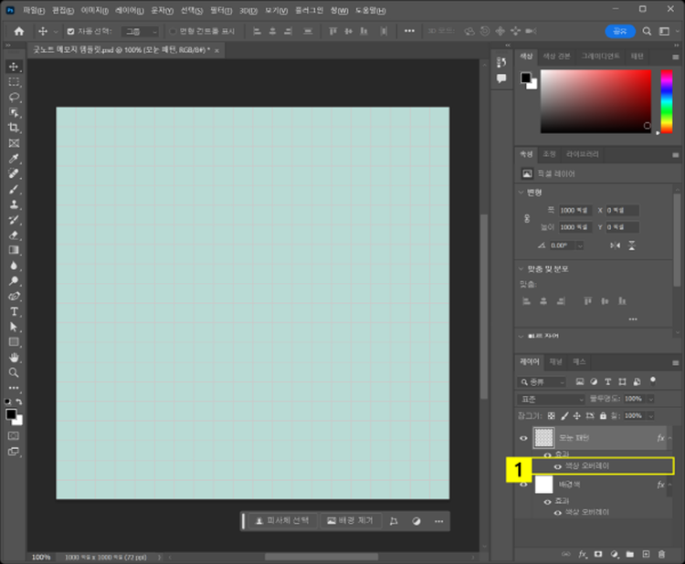Hide the 모눈 패턴 layer

524,438
